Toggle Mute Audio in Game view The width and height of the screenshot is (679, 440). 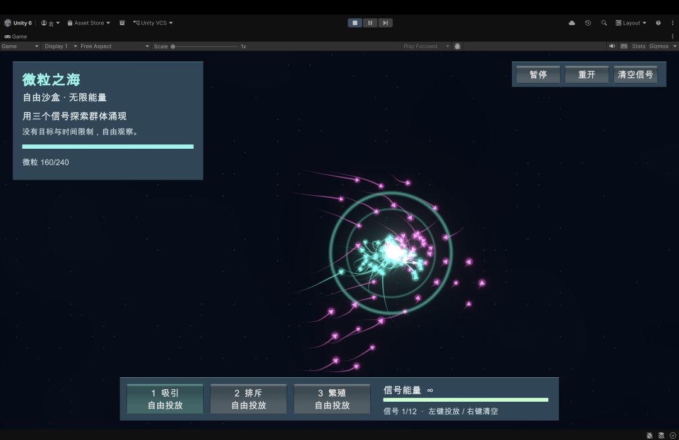(x=612, y=46)
